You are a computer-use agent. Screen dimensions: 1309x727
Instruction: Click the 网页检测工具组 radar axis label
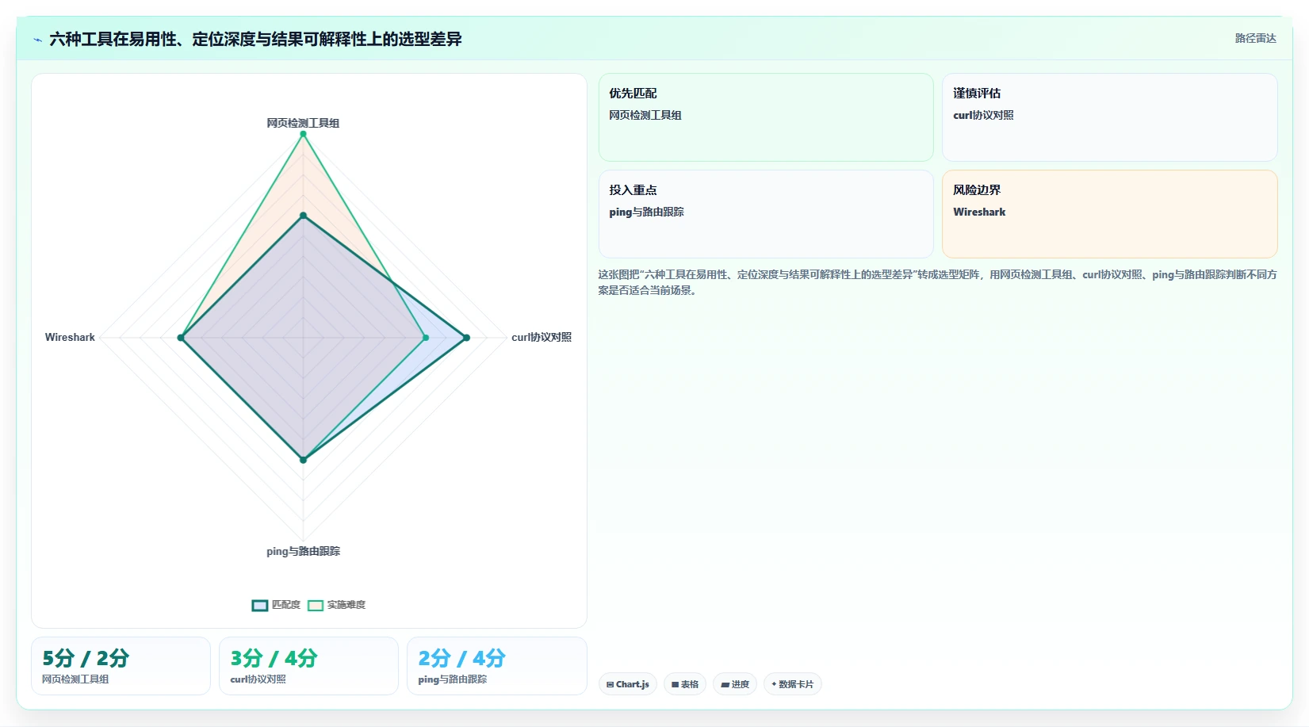click(303, 123)
